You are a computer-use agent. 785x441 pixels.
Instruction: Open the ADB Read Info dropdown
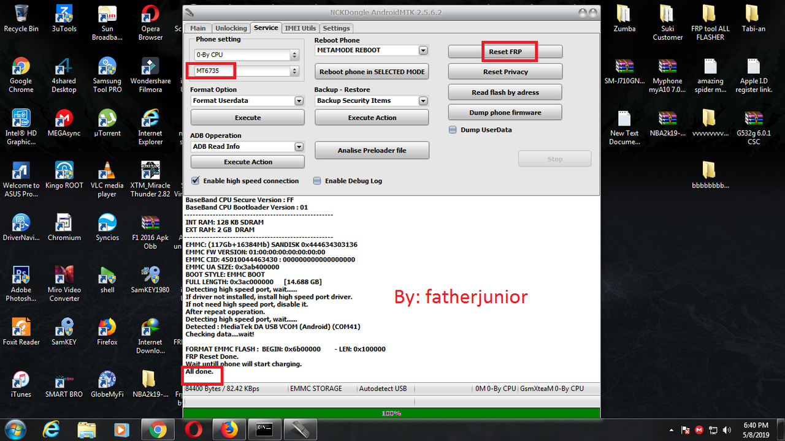click(x=299, y=146)
